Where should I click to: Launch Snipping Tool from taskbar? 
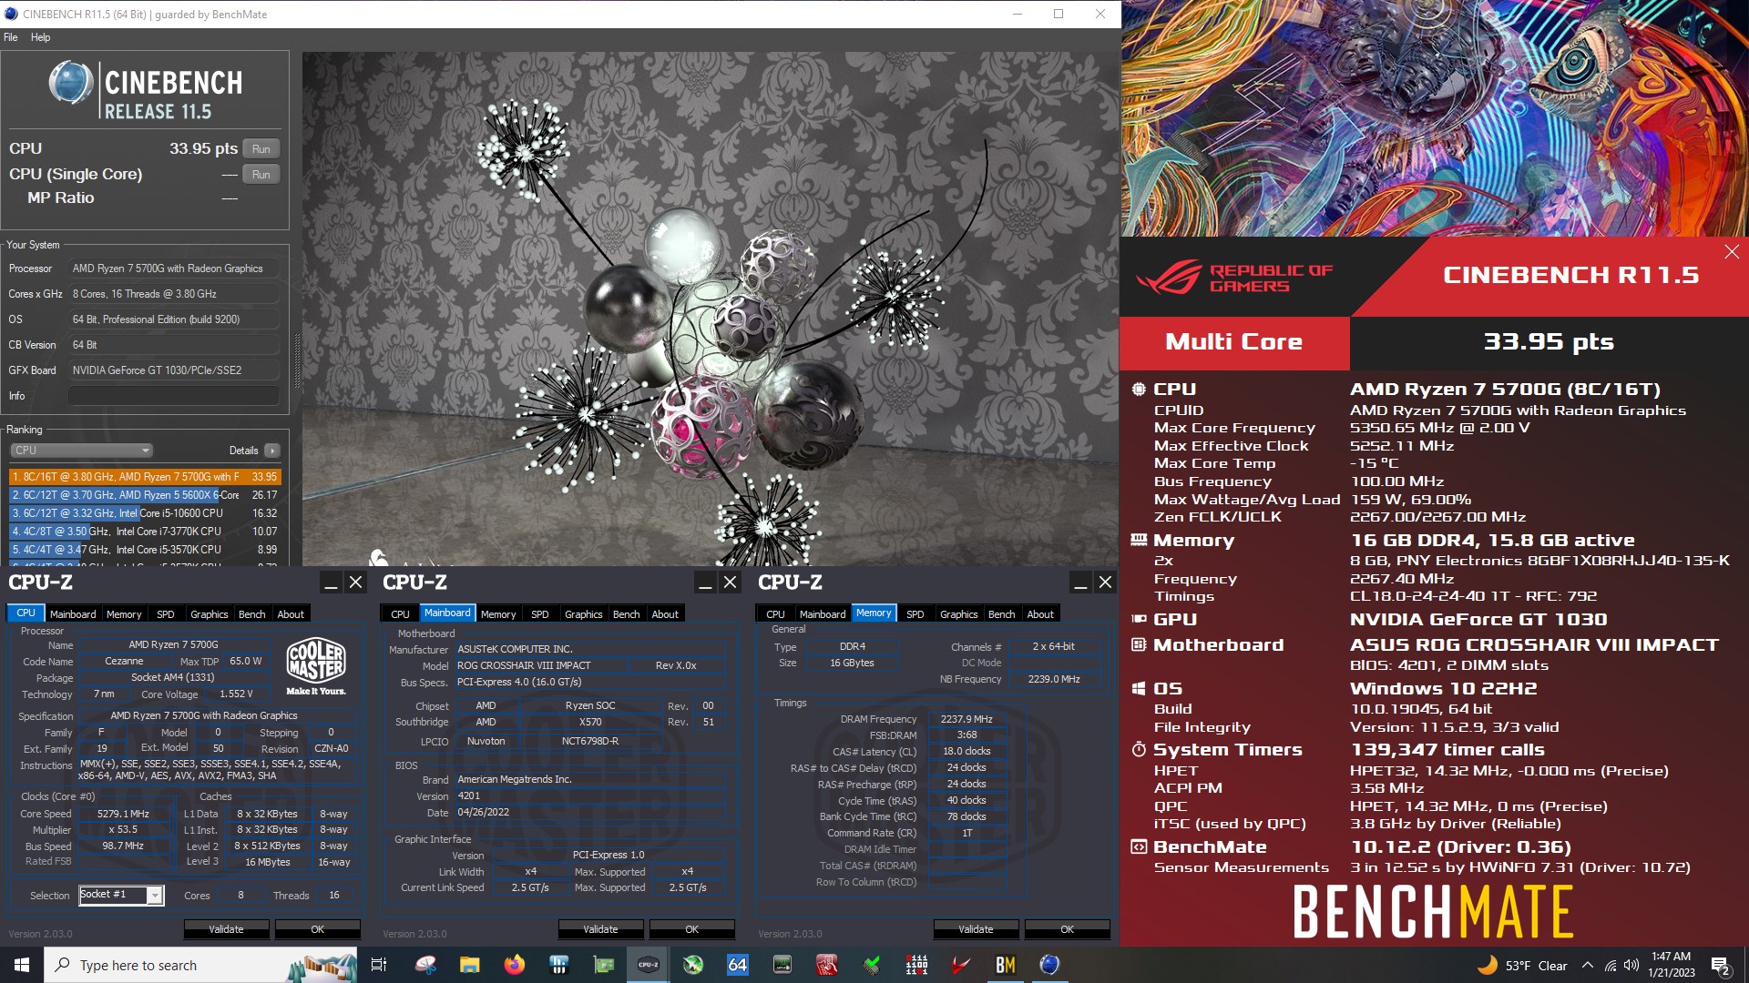pos(425,965)
